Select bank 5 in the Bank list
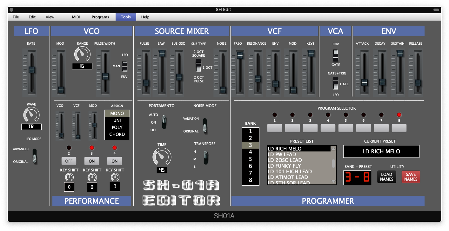The width and height of the screenshot is (449, 231). pyautogui.click(x=251, y=159)
